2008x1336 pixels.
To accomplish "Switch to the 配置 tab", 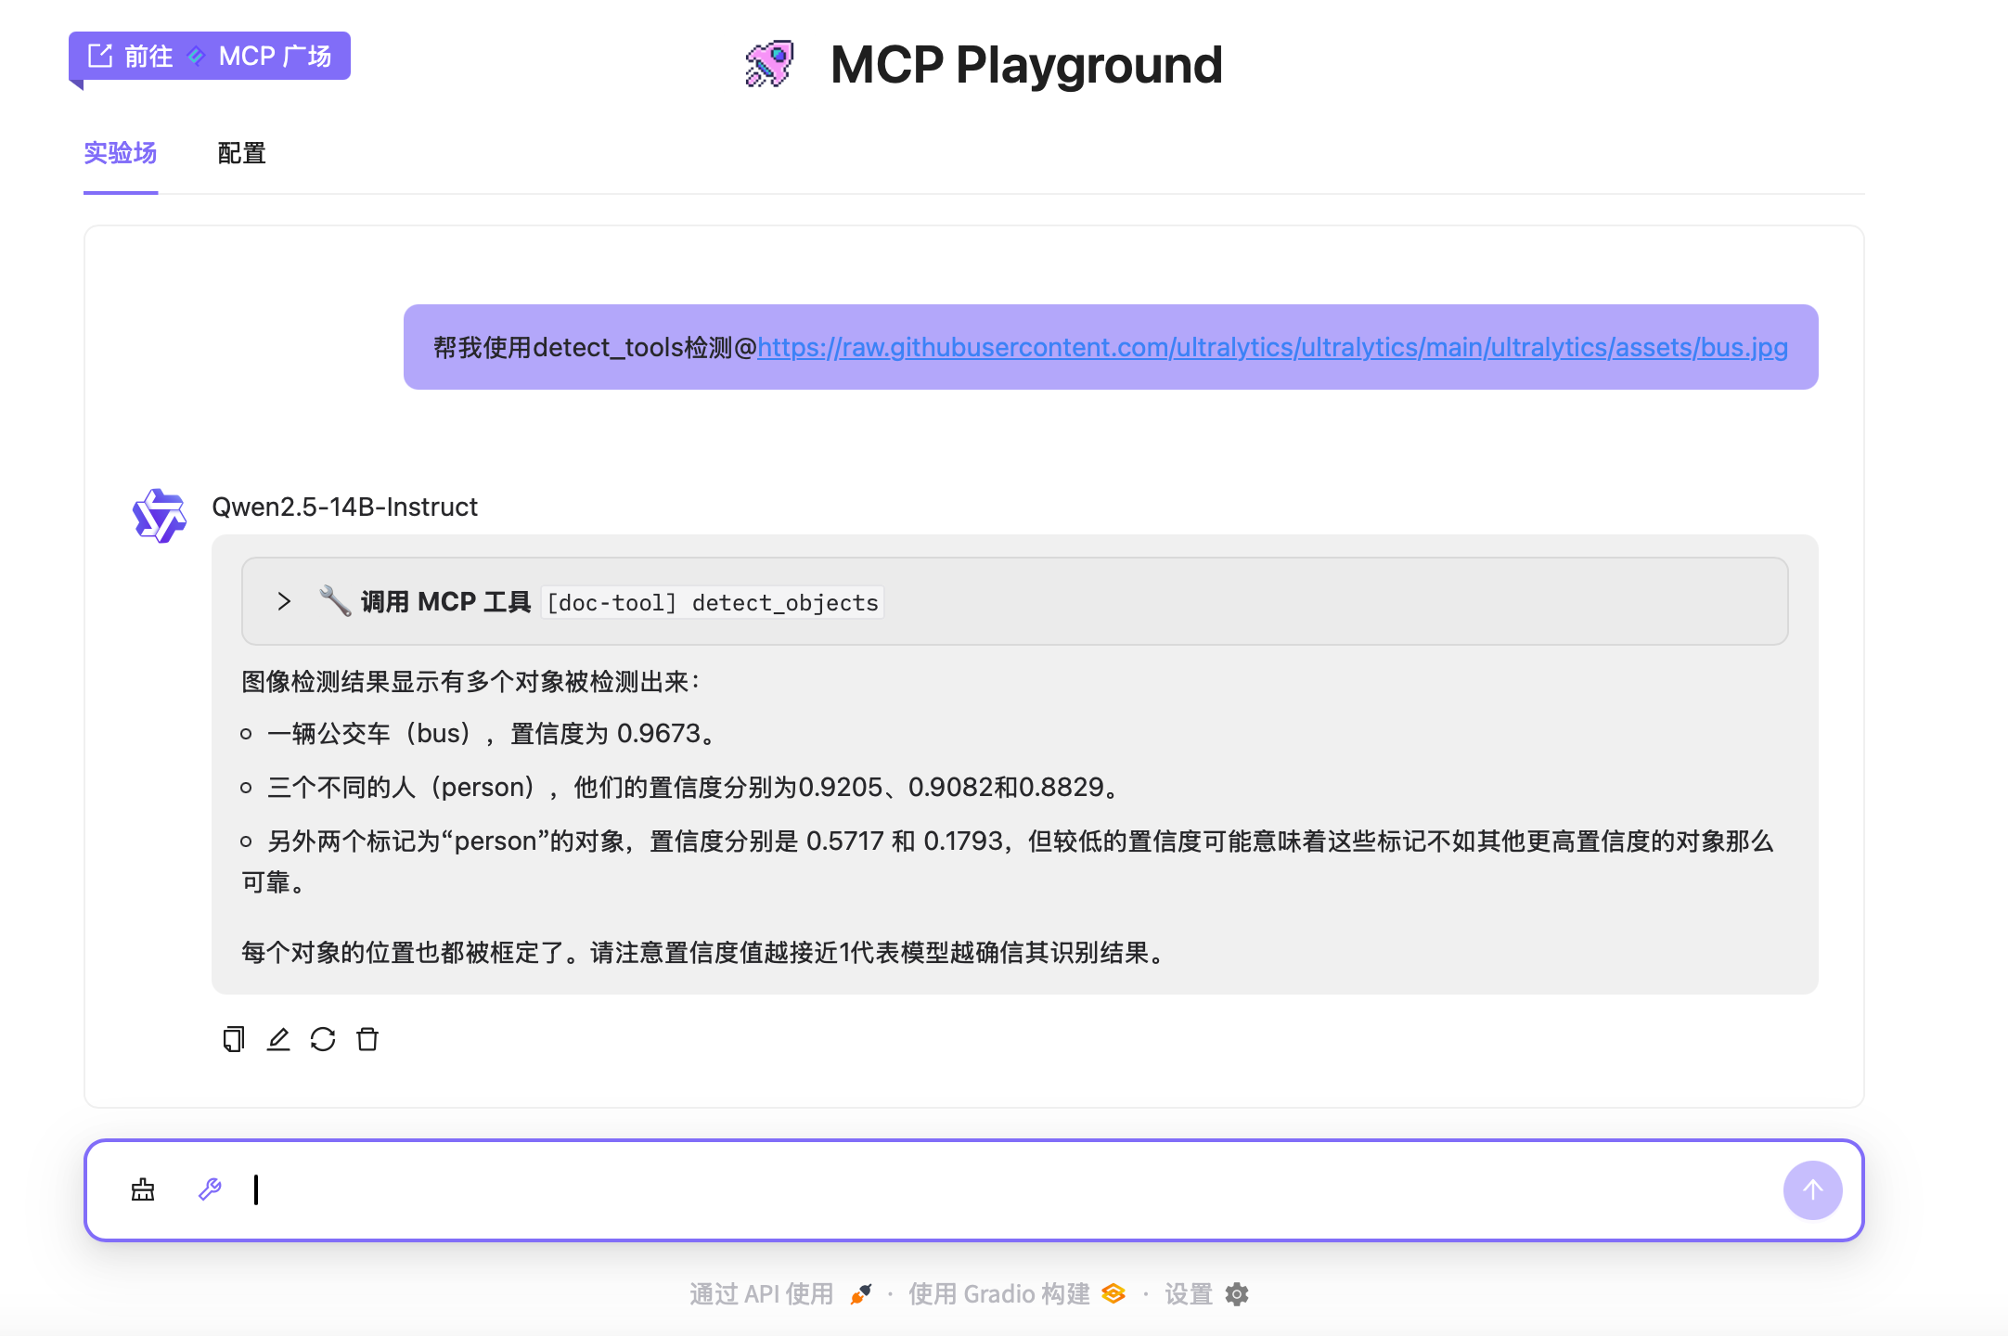I will click(241, 153).
